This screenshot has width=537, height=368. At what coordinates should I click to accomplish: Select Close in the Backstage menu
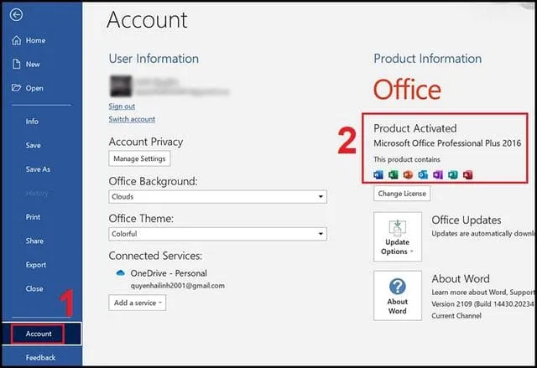(34, 289)
